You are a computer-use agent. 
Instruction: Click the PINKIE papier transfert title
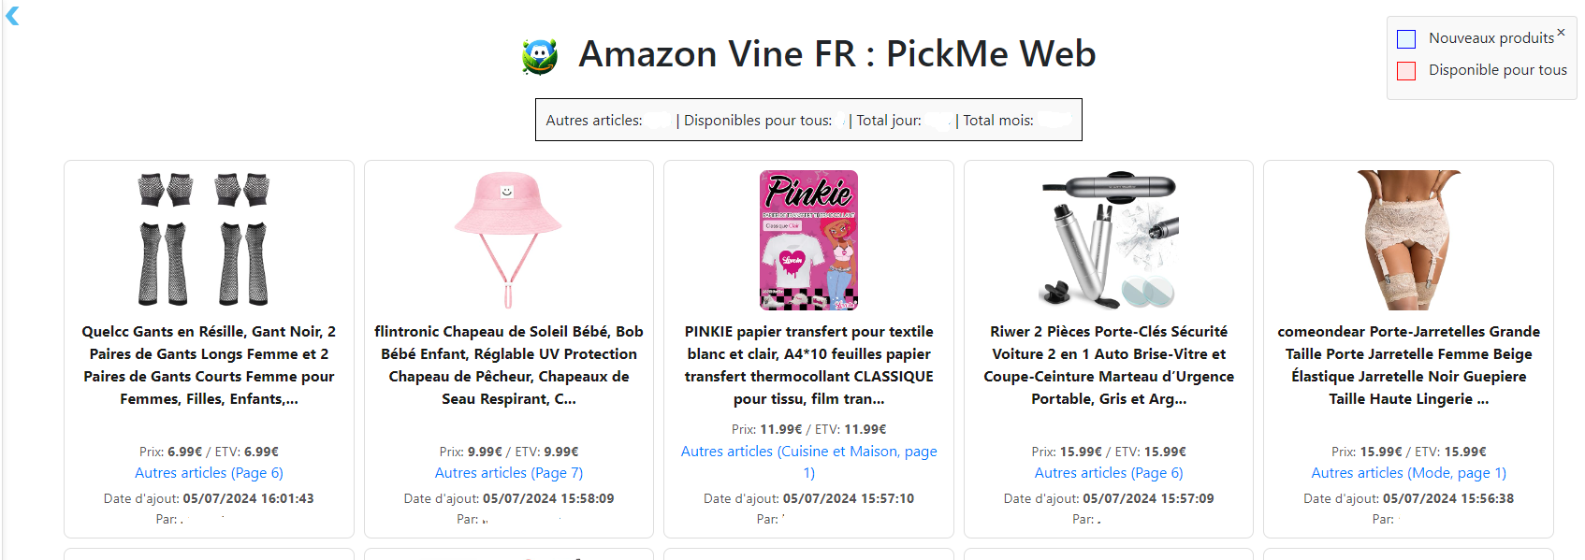[x=808, y=365]
